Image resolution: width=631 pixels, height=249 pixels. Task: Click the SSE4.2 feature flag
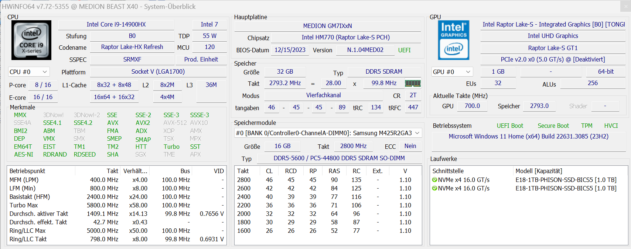pos(83,123)
